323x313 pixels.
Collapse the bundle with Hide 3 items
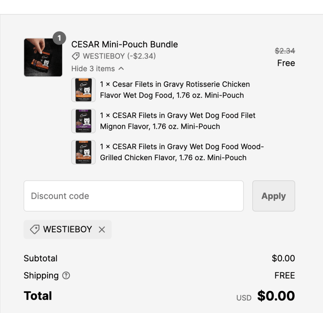(x=93, y=68)
